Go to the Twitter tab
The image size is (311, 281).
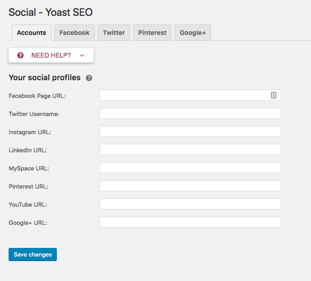coord(114,33)
